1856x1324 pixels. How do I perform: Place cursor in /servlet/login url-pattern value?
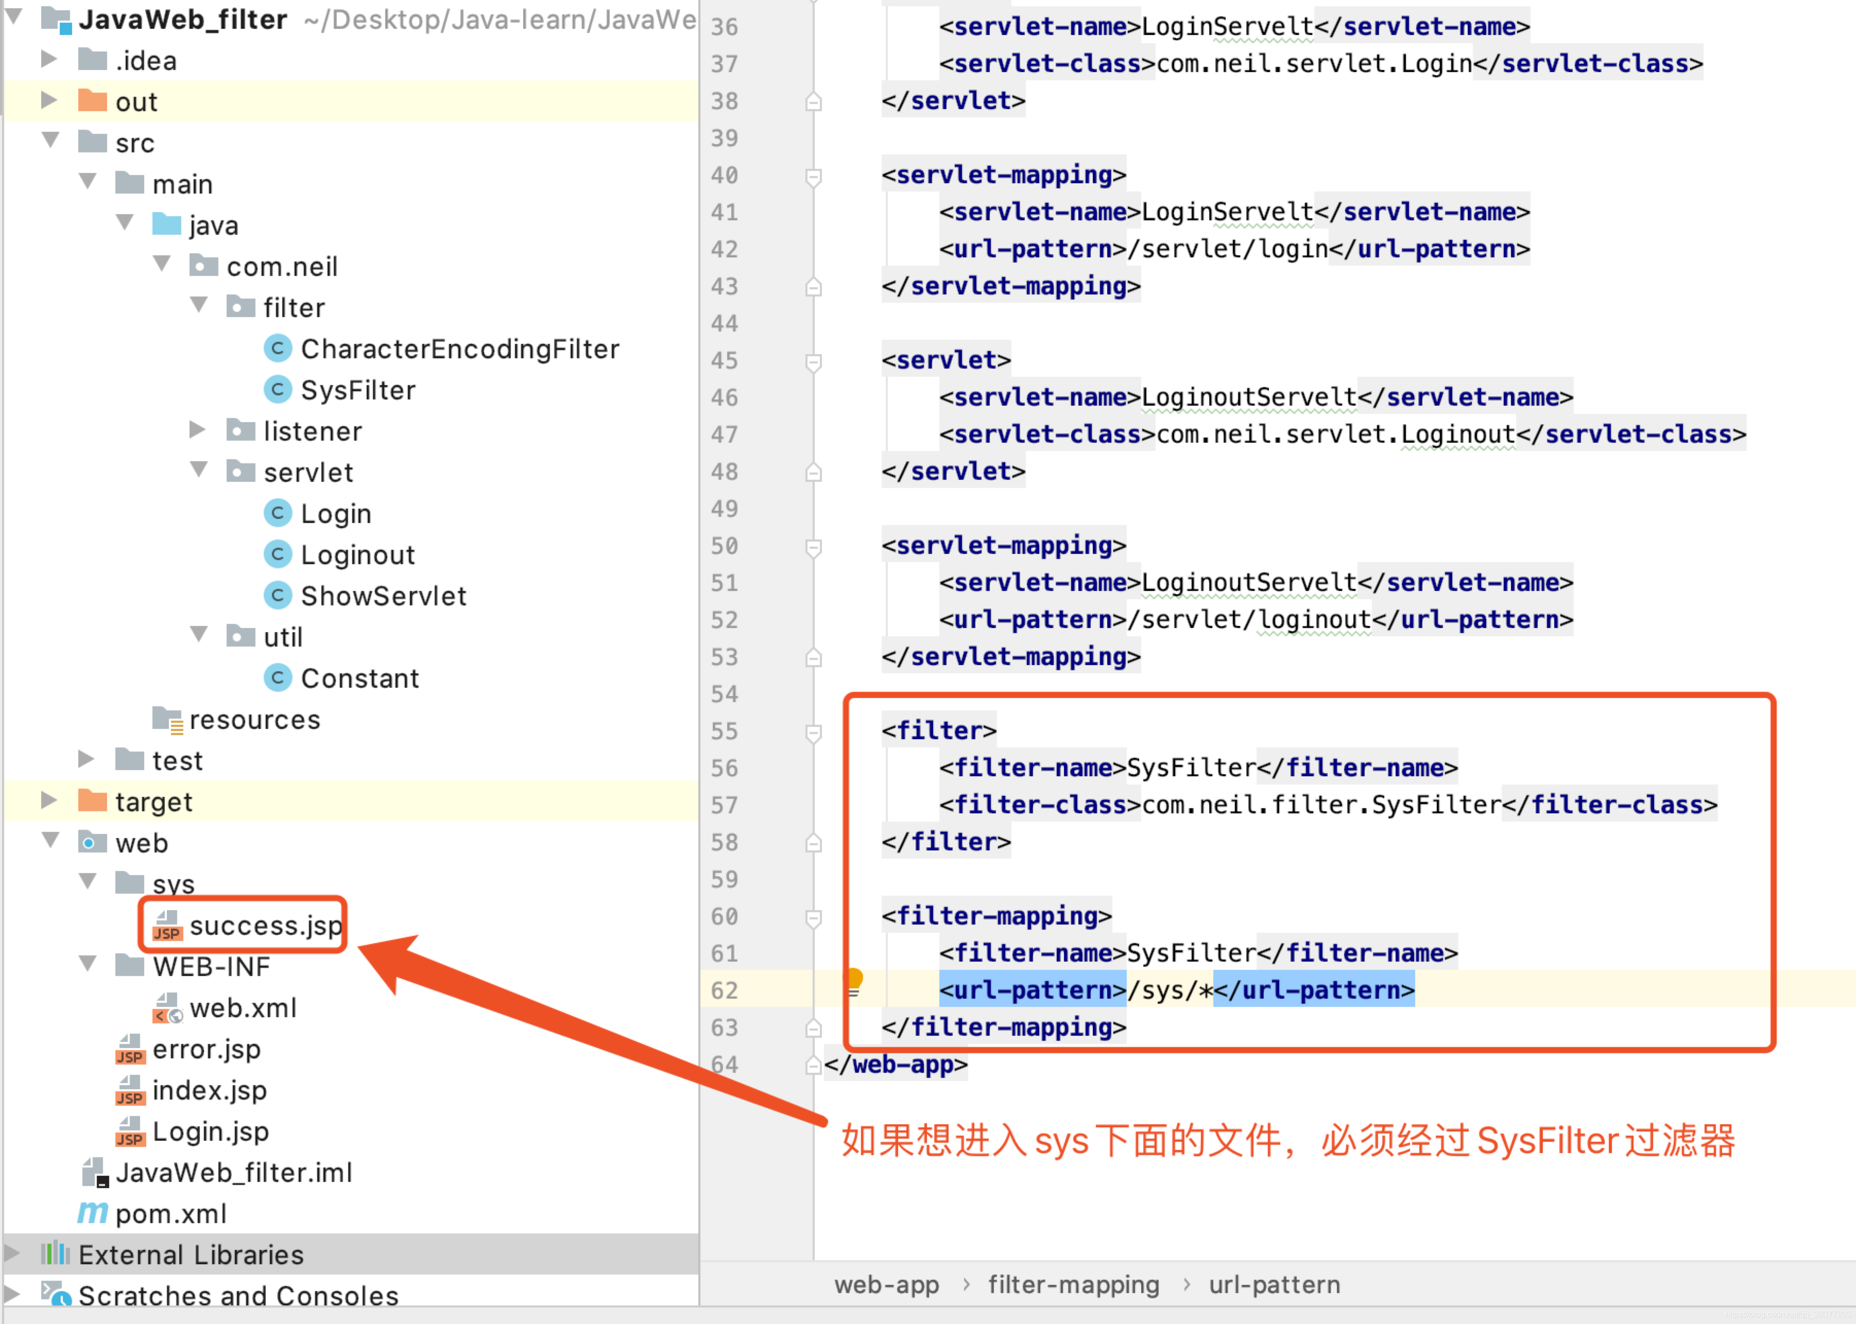tap(1227, 249)
